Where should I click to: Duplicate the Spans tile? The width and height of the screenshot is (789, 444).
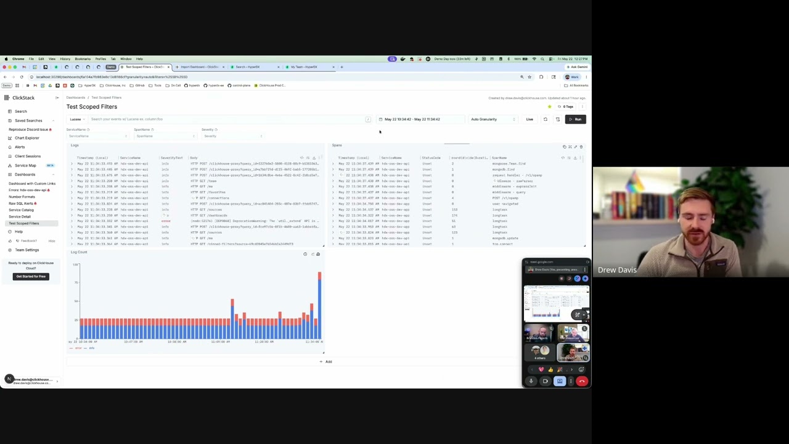point(564,147)
